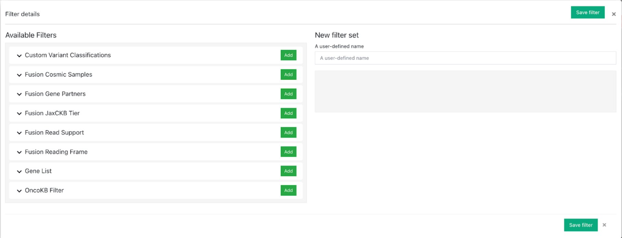Screen dimensions: 622x238
Task: Add the Custom Variant Classifications filter
Action: [x=288, y=55]
